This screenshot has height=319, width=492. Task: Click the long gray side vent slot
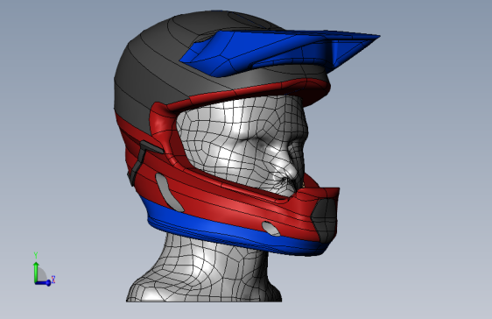coord(169,192)
